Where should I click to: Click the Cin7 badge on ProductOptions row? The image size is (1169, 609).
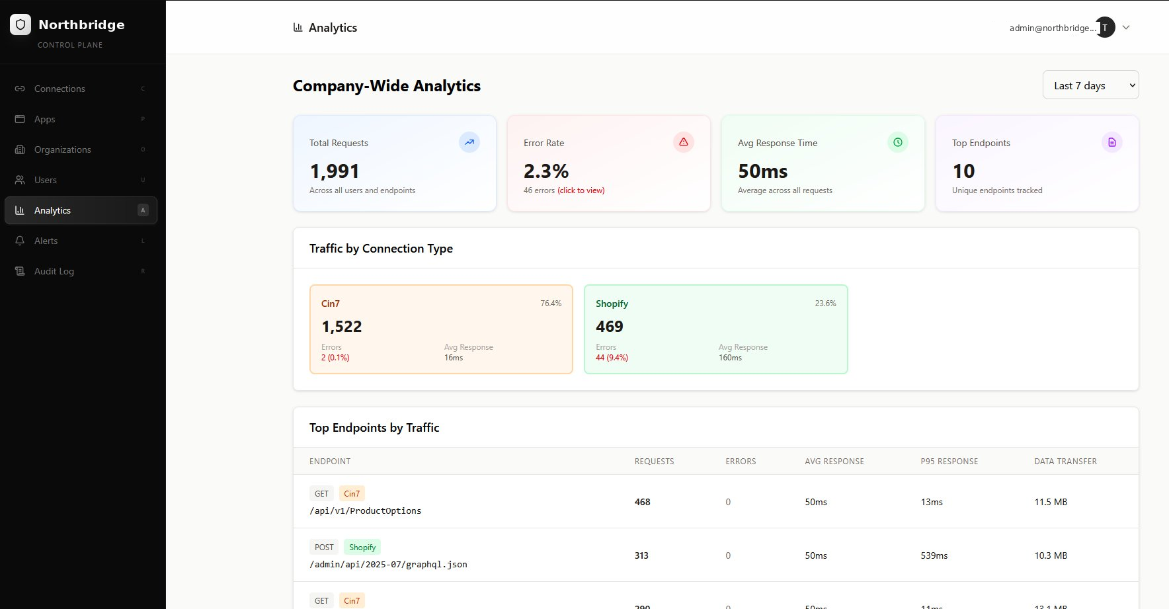coord(352,493)
